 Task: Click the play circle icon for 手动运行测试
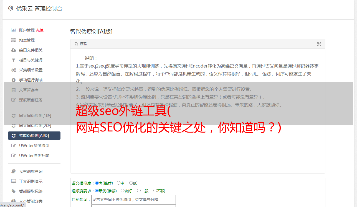13,80
